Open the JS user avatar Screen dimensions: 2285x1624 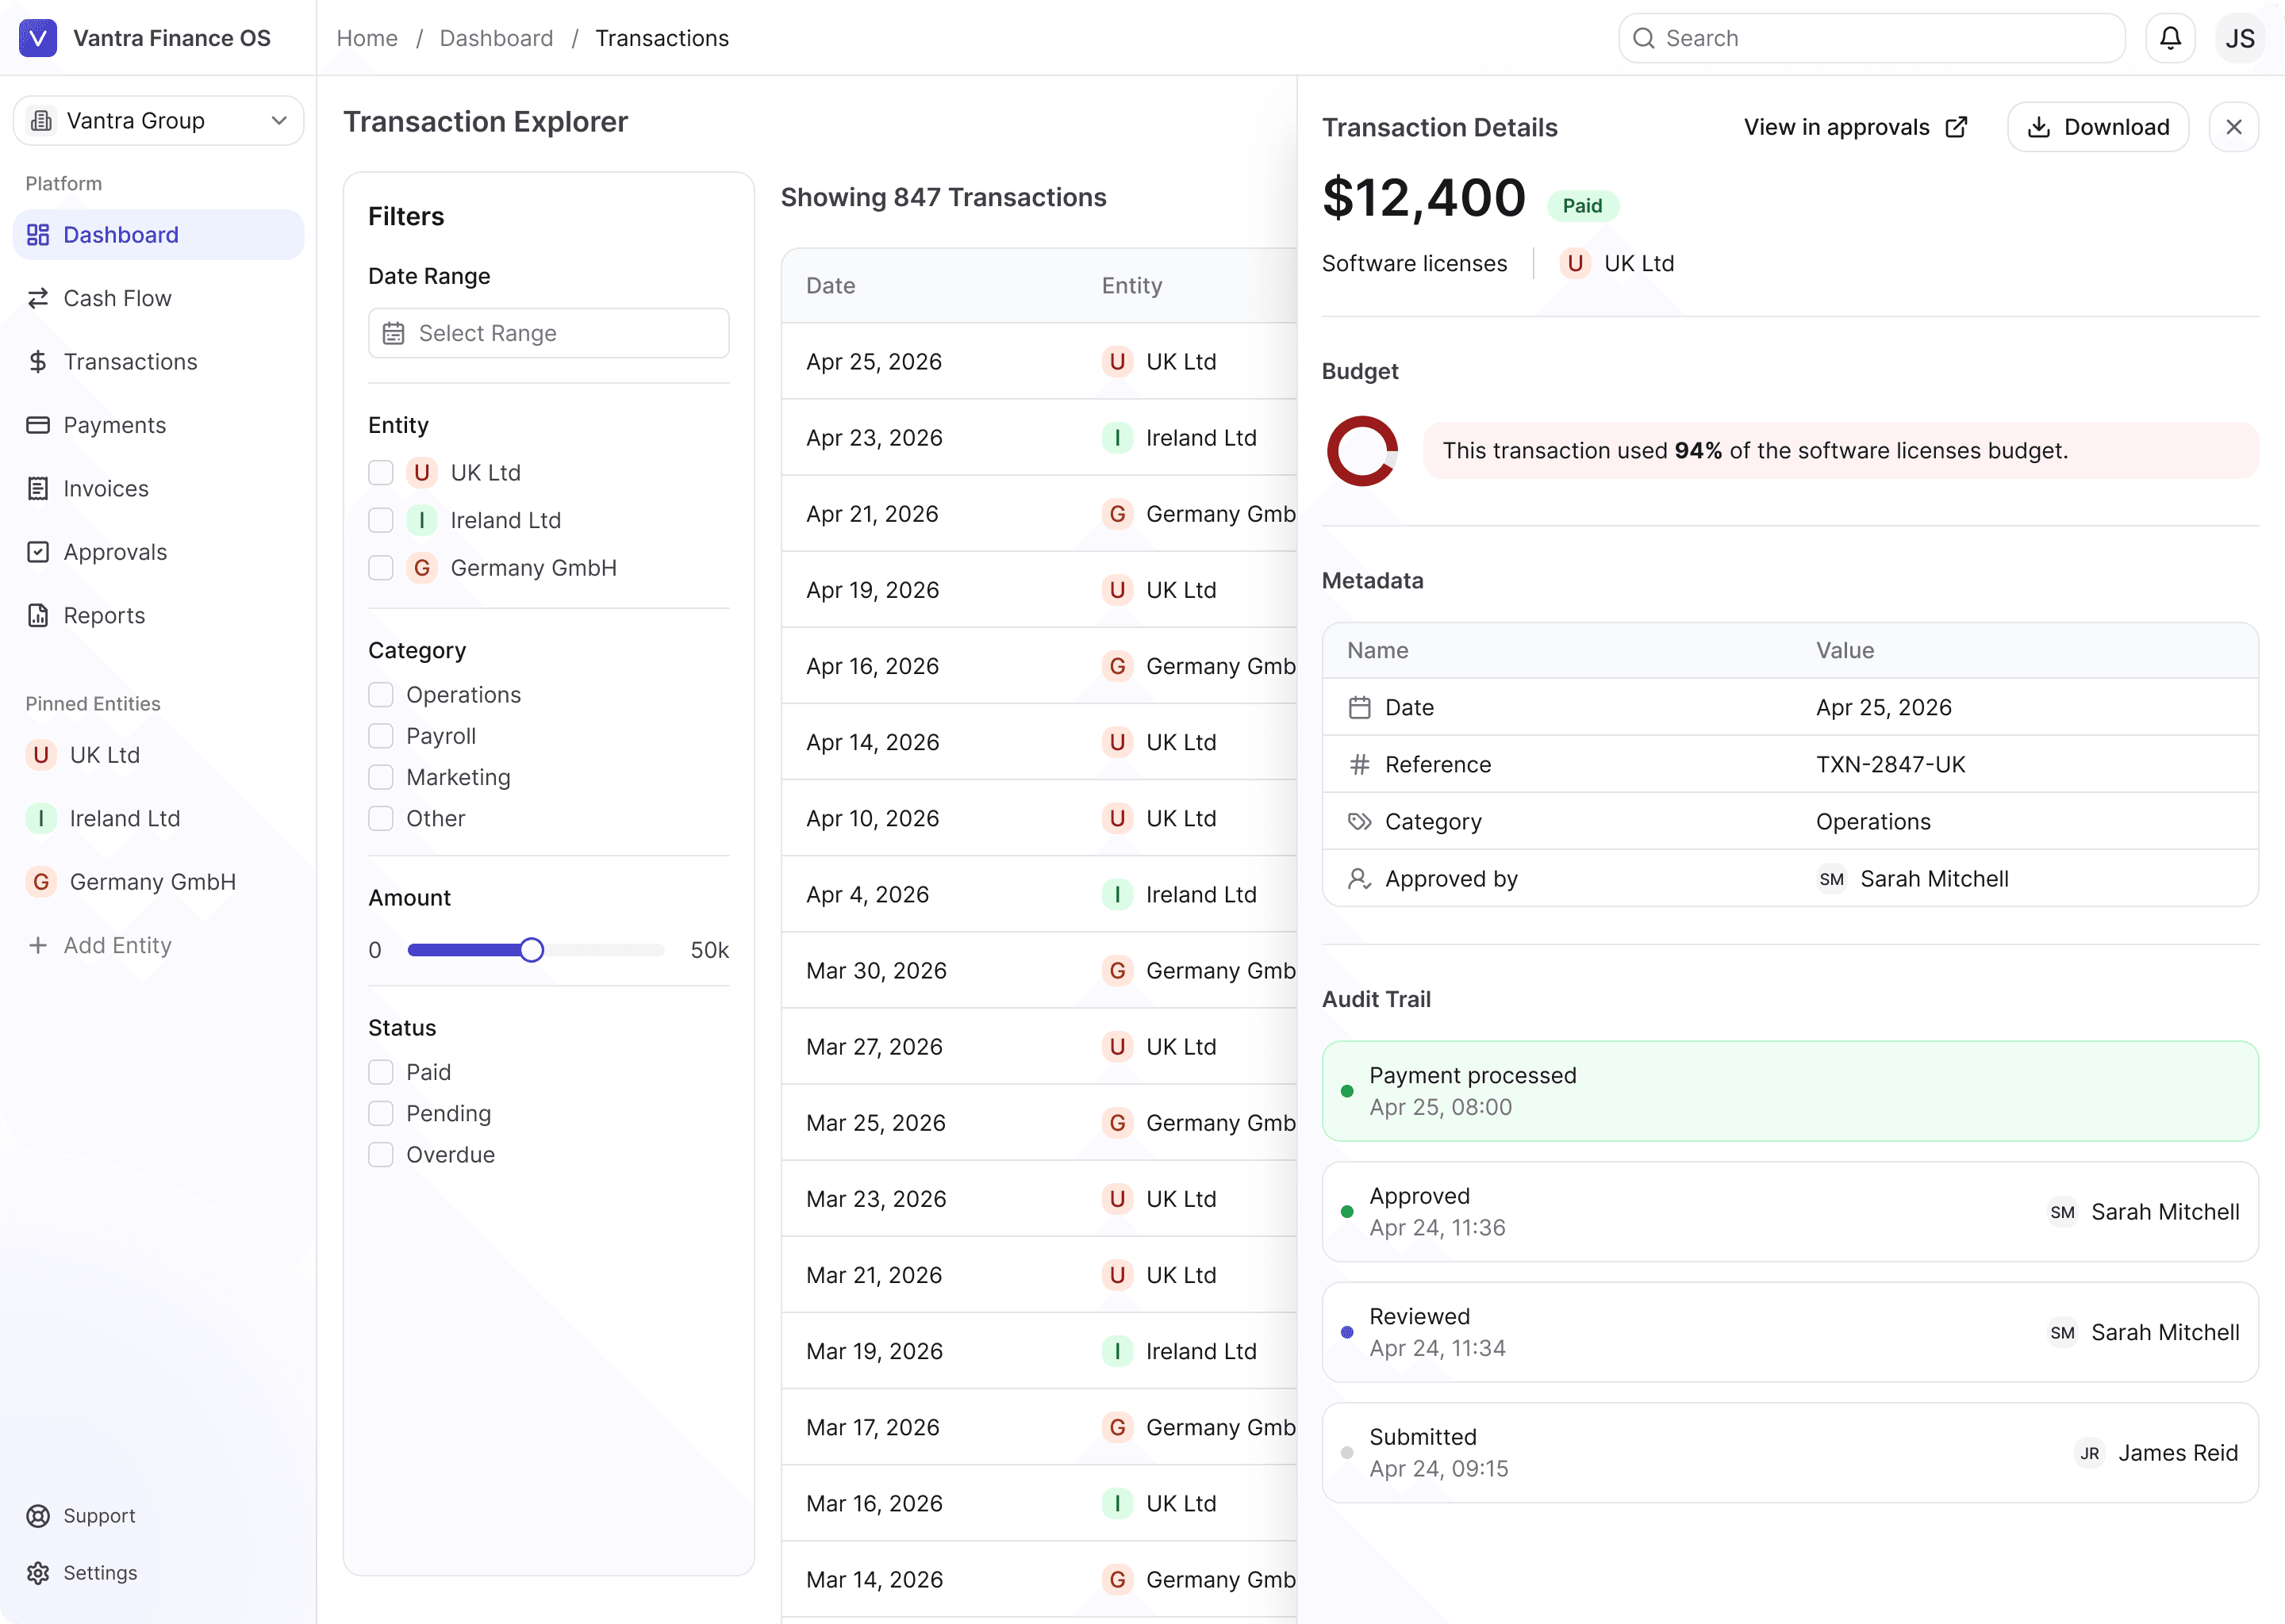2240,38
